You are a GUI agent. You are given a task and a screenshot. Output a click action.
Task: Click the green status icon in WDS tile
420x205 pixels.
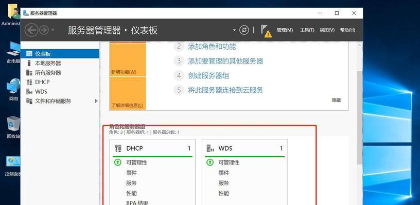pos(209,162)
